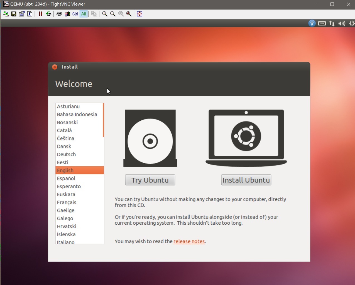This screenshot has width=355, height=285.
Task: Select Euskara language
Action: (79, 195)
